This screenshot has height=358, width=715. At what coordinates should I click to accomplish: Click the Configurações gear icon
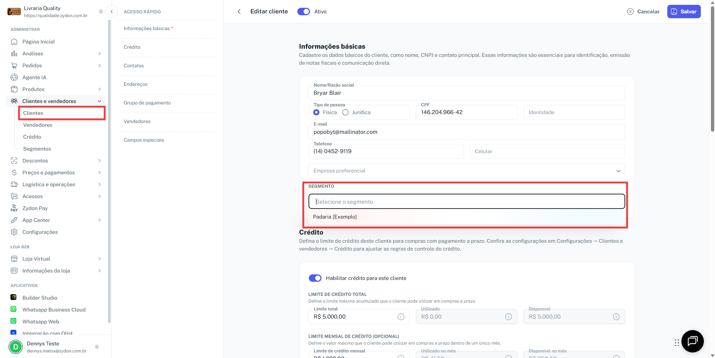(x=14, y=232)
